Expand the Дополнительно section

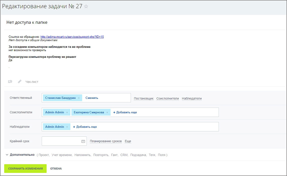pos(22,155)
